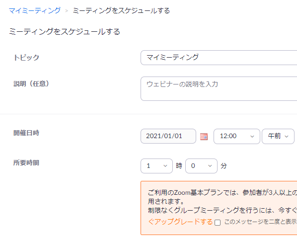Click the 説明（任意）field label
The height and width of the screenshot is (240, 297).
tap(31, 83)
